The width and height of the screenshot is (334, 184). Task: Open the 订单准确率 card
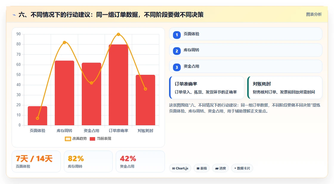(207, 88)
